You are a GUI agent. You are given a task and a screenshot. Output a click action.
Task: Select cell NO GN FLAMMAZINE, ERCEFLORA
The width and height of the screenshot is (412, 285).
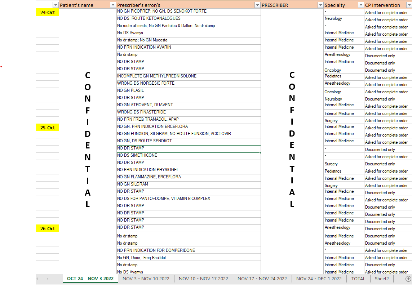189,178
